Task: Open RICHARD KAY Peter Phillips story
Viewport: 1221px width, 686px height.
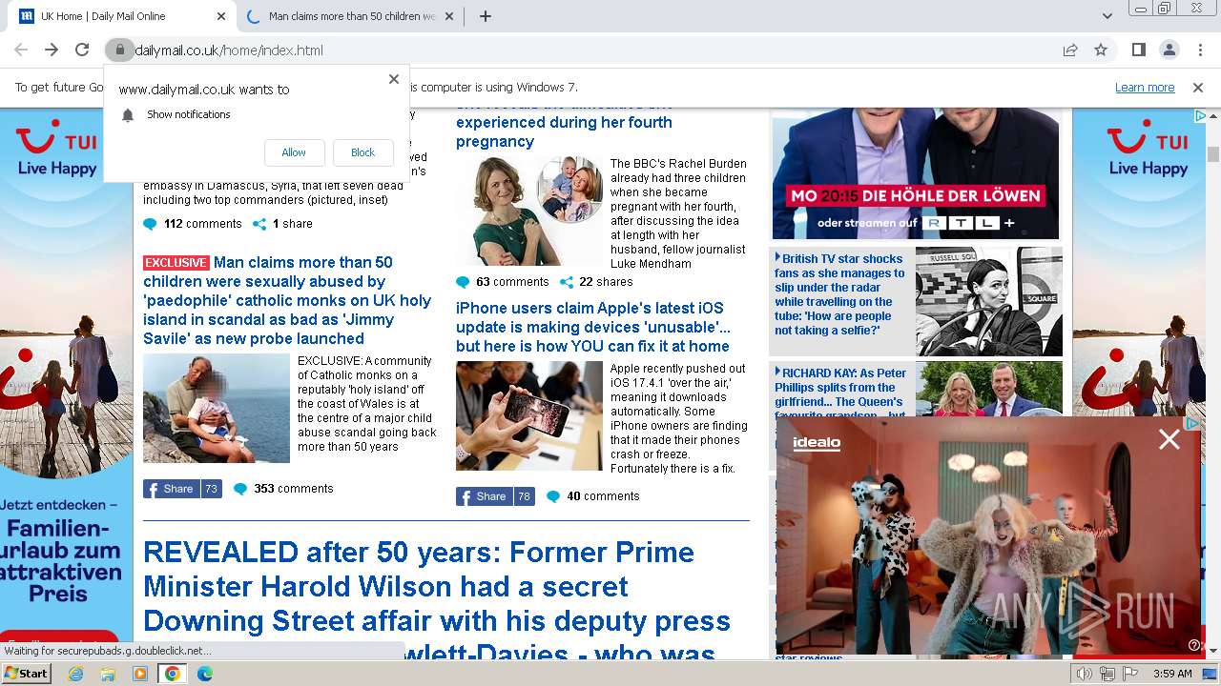Action: 839,393
